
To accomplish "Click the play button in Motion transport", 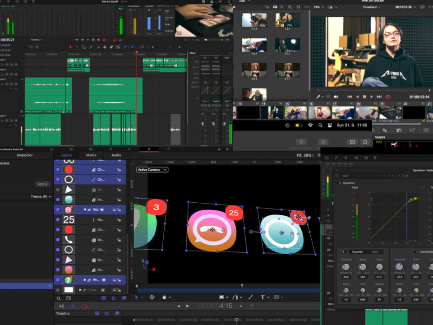I will pos(188,306).
